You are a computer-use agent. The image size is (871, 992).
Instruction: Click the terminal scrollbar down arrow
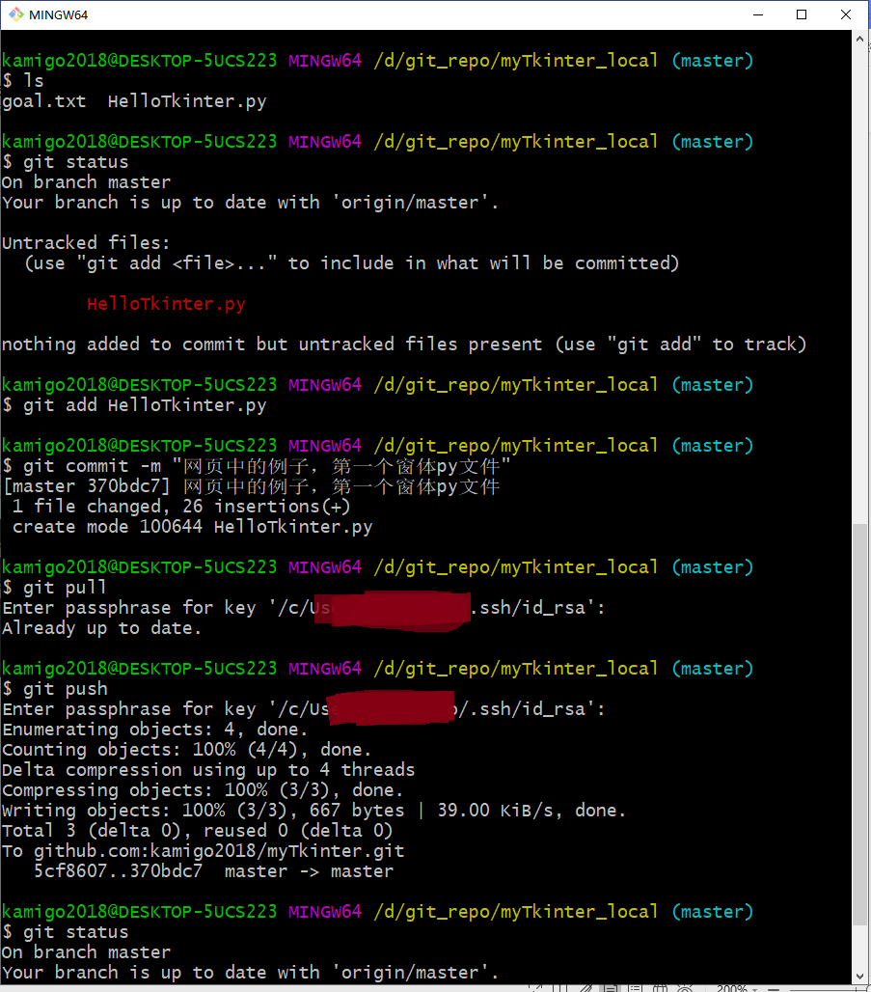pyautogui.click(x=859, y=977)
